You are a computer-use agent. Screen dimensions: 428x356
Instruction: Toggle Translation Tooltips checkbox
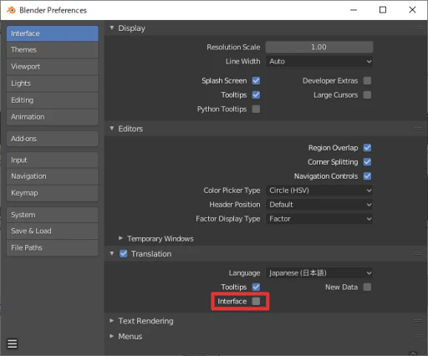(x=256, y=287)
